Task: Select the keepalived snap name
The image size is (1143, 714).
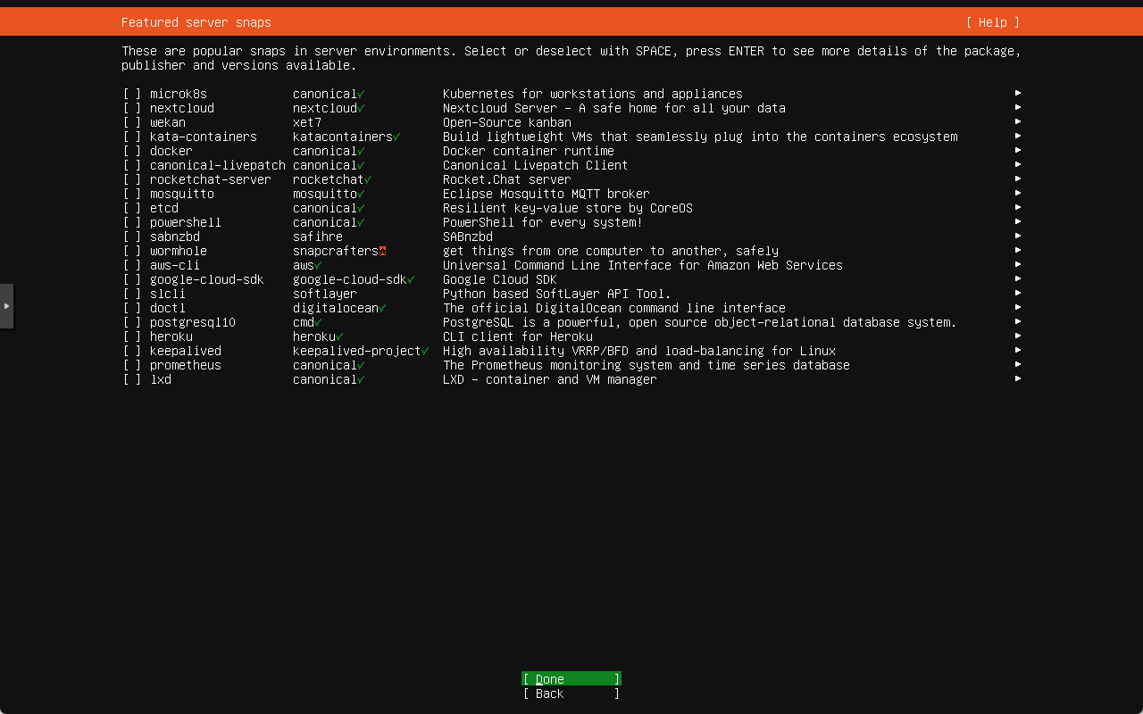Action: [186, 351]
